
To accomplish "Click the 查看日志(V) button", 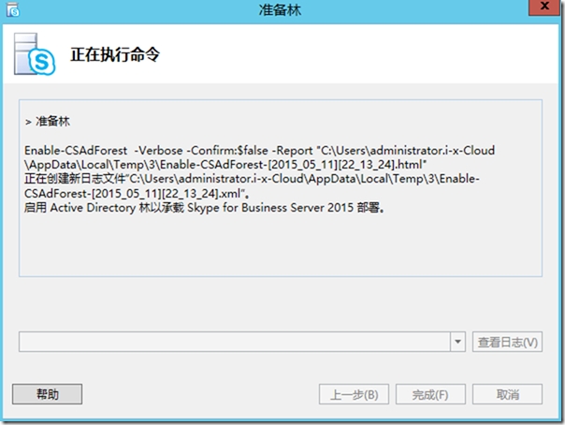I will click(x=507, y=342).
